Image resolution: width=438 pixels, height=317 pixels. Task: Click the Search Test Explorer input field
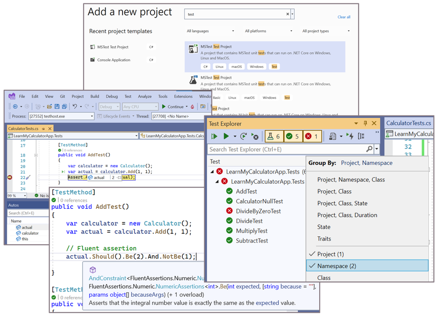click(287, 149)
